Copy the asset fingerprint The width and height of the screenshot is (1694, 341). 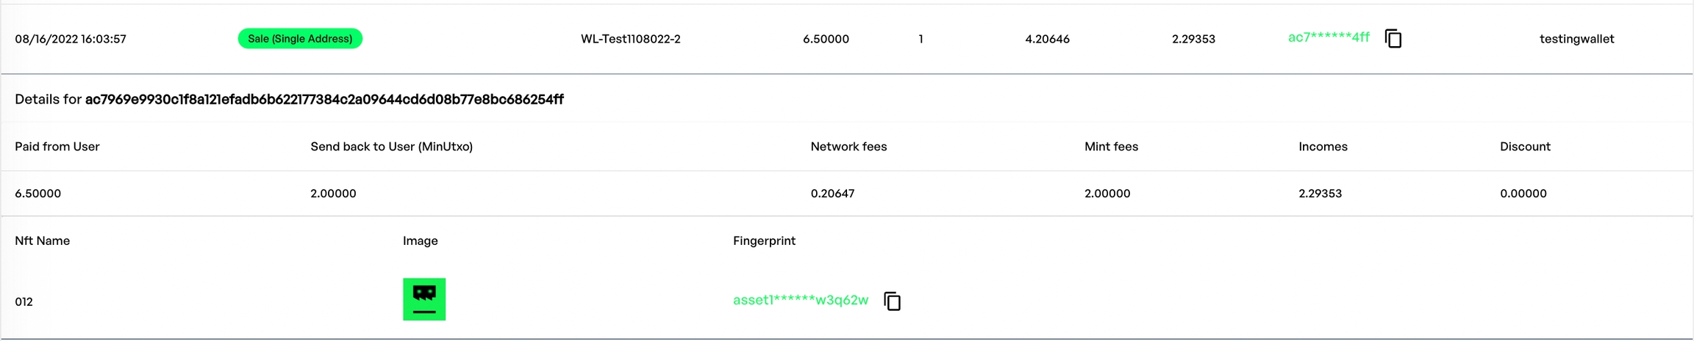point(892,301)
